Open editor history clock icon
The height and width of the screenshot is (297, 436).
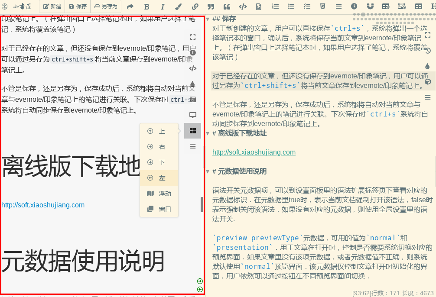pyautogui.click(x=428, y=51)
